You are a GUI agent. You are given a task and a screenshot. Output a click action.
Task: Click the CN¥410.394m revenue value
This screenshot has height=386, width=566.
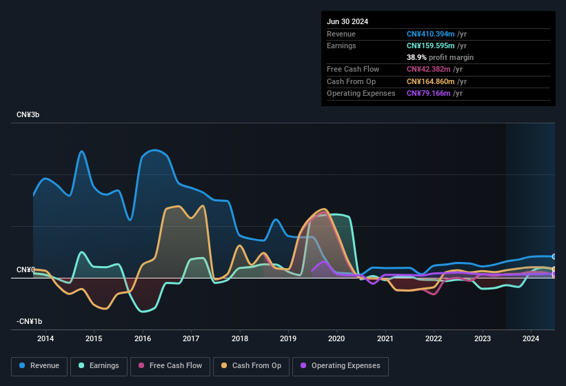click(430, 34)
